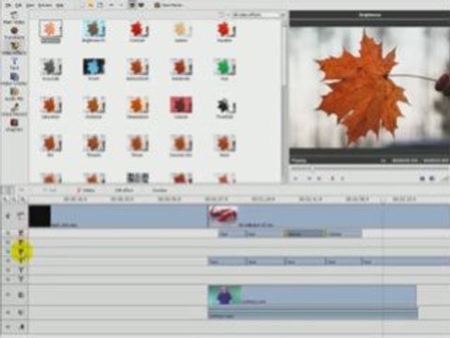450x338 pixels.
Task: Click the stop button under preview
Action: (332, 178)
